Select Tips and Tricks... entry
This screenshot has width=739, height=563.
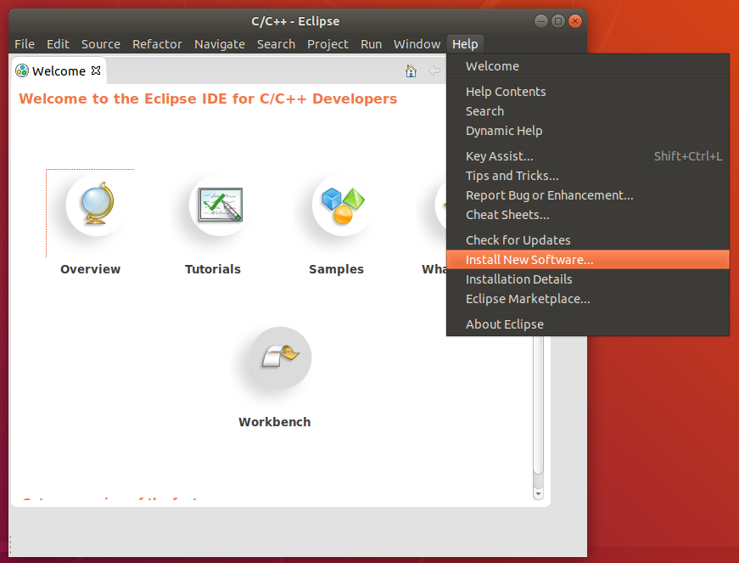click(x=588, y=176)
